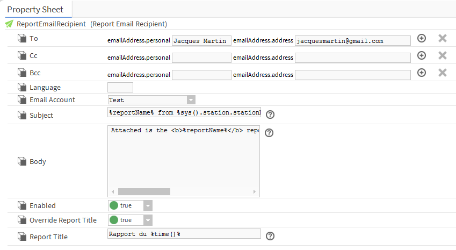Focus the Cc personal name field

(201, 58)
